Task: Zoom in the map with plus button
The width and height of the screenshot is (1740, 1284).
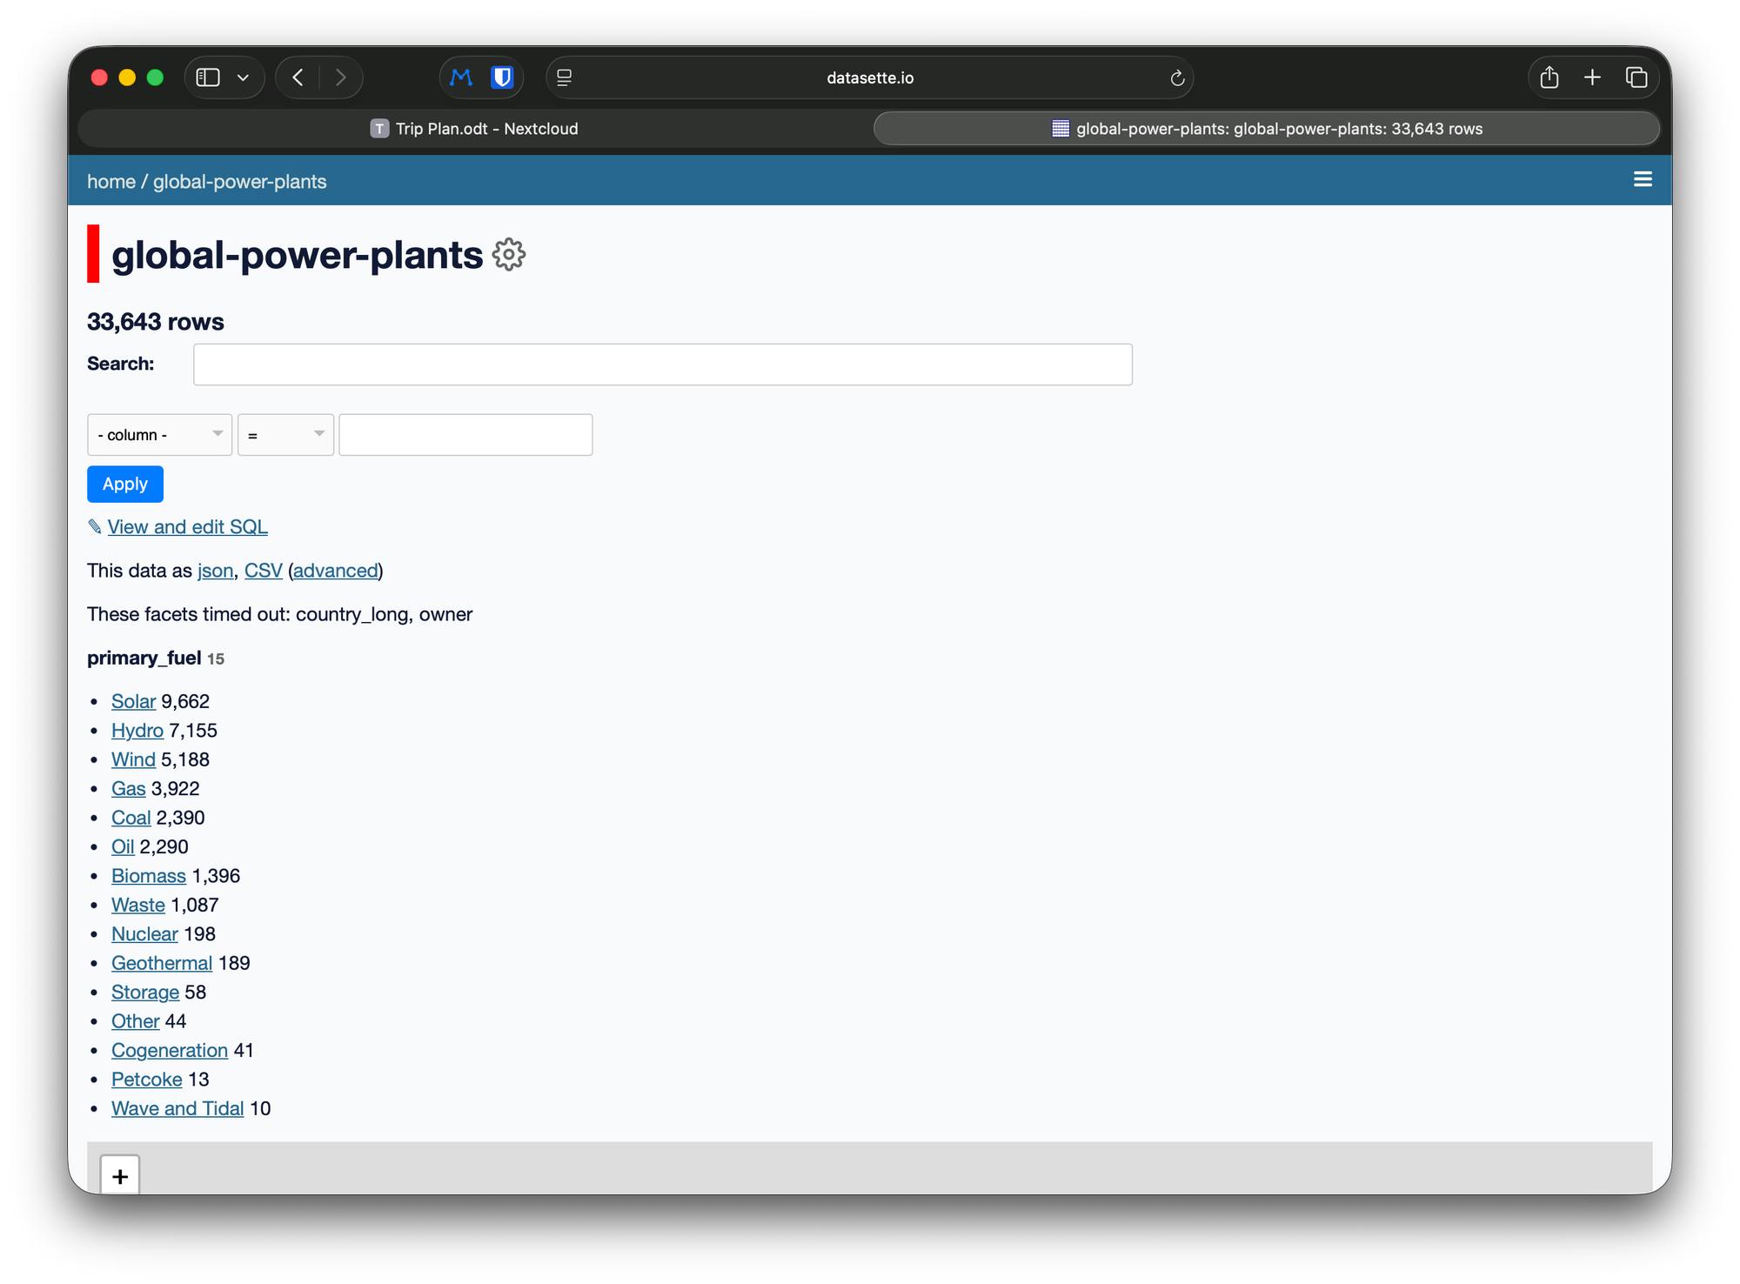Action: click(x=120, y=1176)
